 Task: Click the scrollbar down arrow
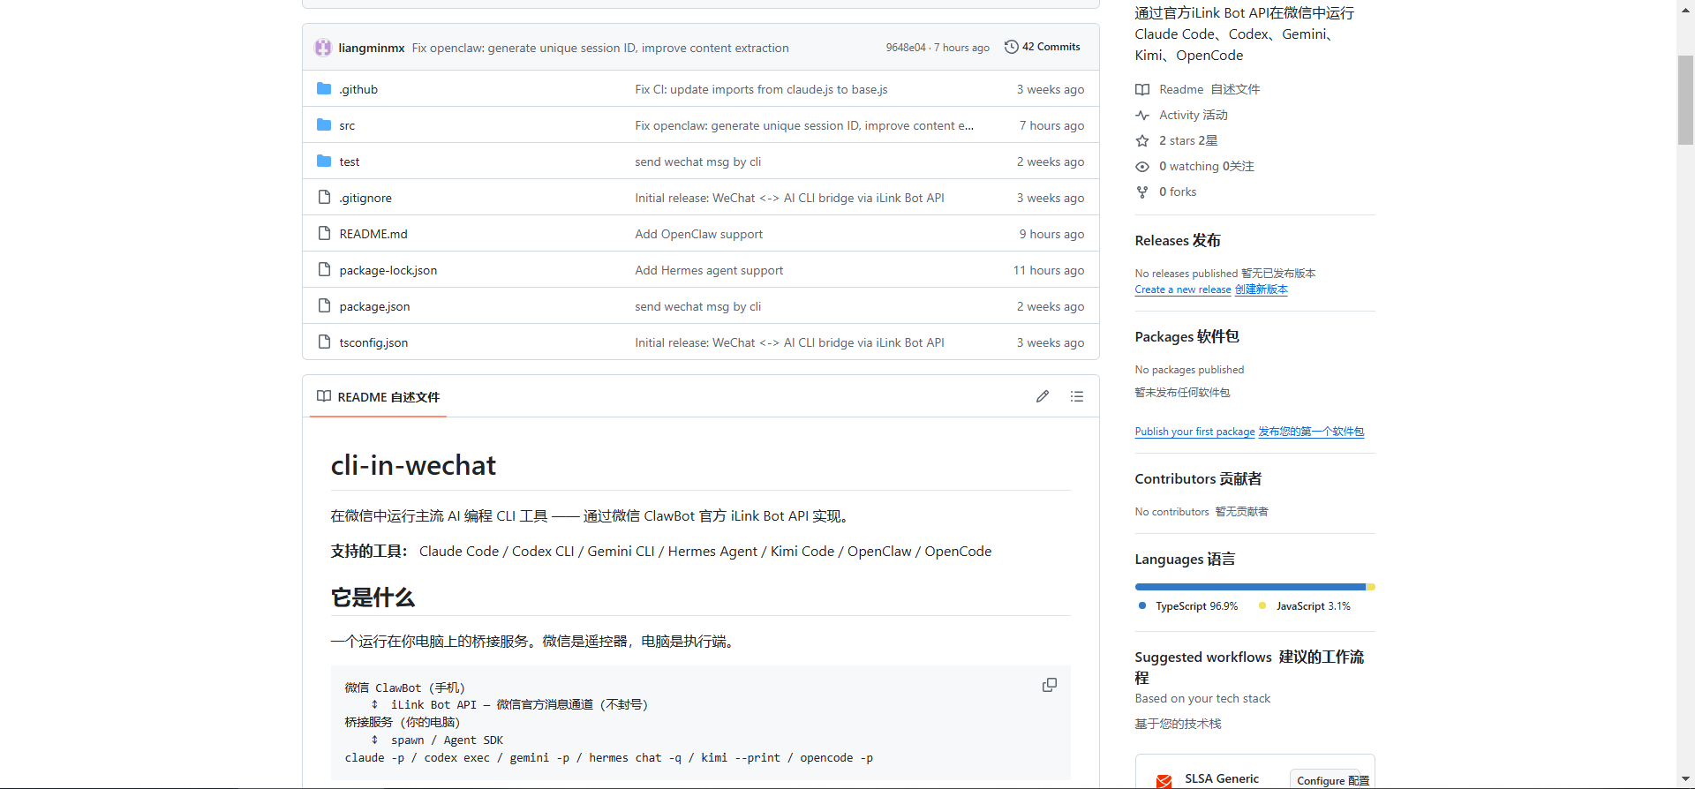[x=1685, y=780]
